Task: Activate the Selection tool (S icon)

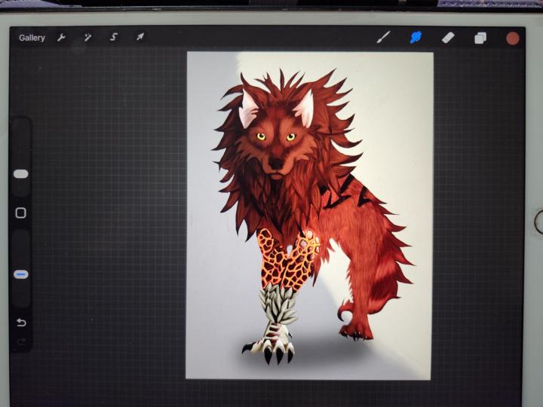Action: coord(114,37)
